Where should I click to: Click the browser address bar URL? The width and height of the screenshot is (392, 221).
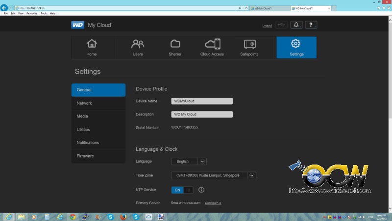click(x=32, y=8)
